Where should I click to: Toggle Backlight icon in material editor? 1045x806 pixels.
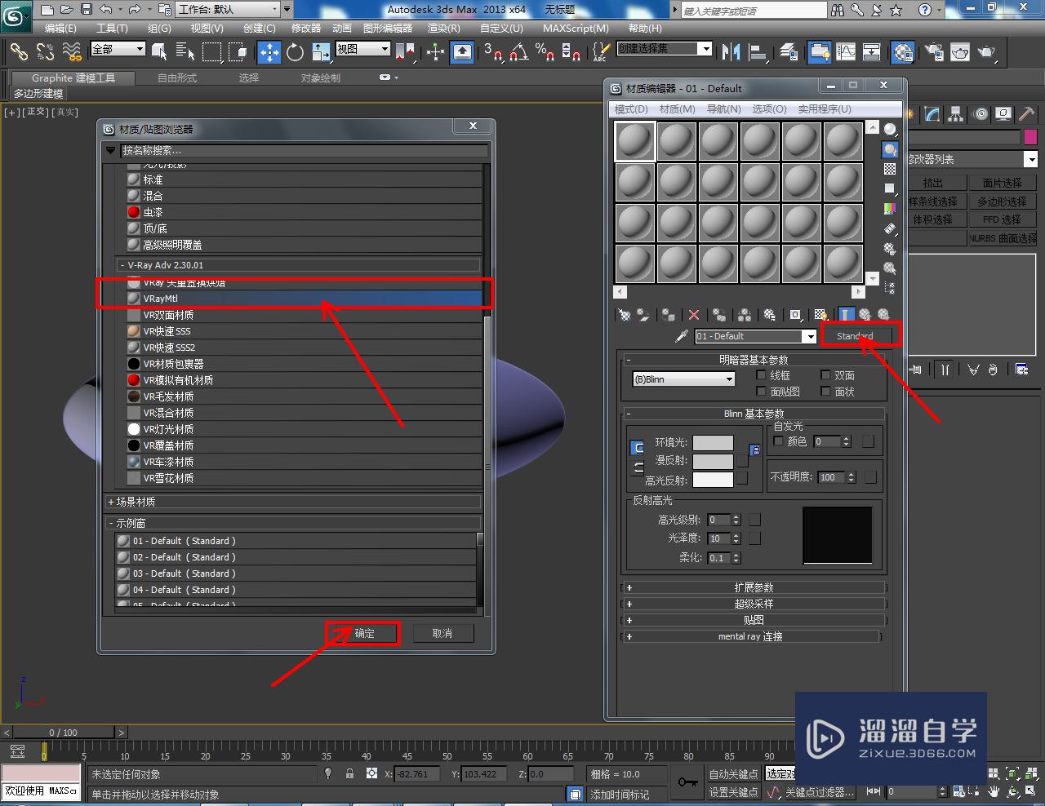(x=890, y=149)
